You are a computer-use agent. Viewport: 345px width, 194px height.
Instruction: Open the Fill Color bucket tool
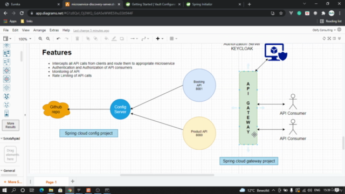106,39
